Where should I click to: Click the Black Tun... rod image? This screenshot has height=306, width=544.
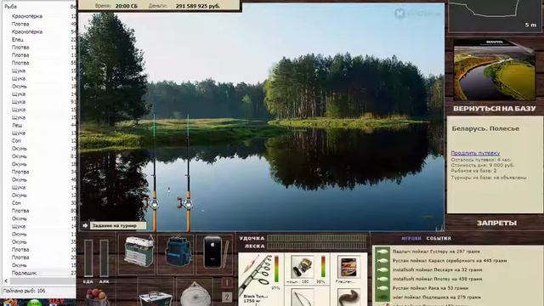(256, 274)
